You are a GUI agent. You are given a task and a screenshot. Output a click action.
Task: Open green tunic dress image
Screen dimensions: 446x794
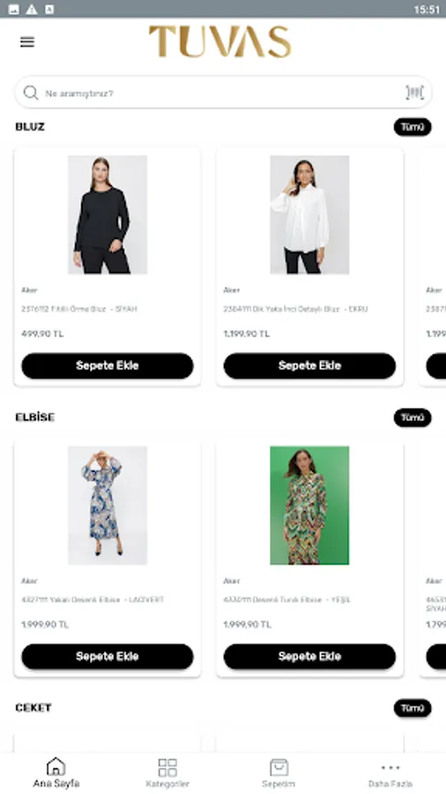coord(309,506)
